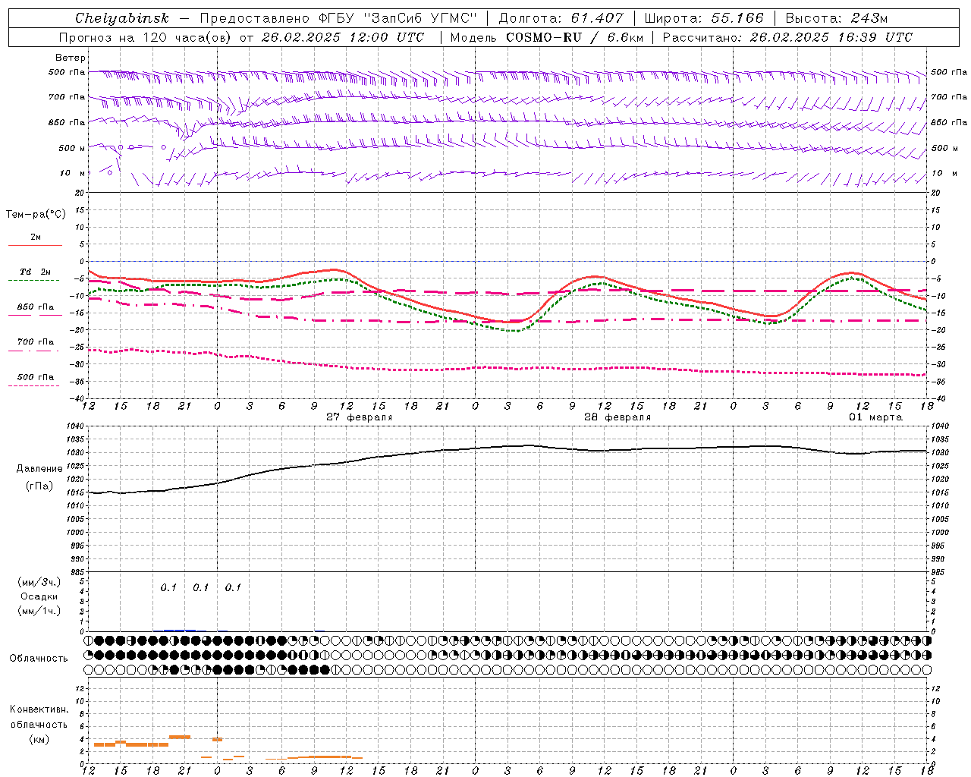Select the Модель COSMO-RU / 6.6км text
Viewport: 971px width, 777px height.
(547, 37)
